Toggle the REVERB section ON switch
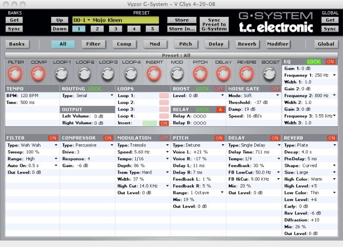Viewport: 343px width, 247px height. pyautogui.click(x=332, y=138)
